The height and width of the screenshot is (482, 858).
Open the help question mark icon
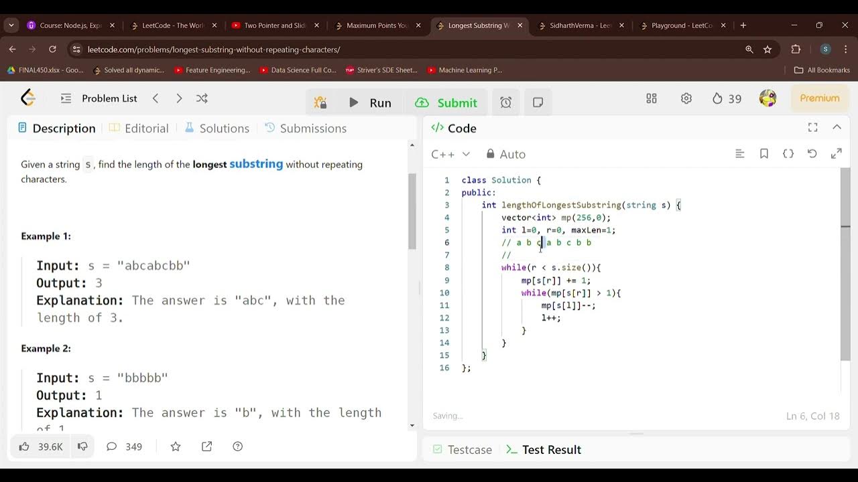coord(237,447)
